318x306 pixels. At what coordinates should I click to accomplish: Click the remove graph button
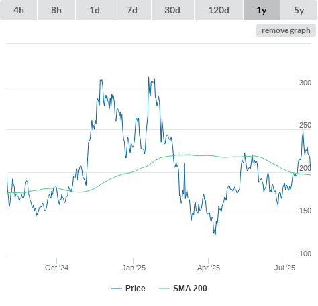coord(286,30)
